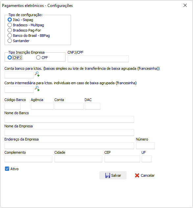Close the Pagamentos eletrônicos dialog
Screen dimensions: 193x208
[185, 5]
